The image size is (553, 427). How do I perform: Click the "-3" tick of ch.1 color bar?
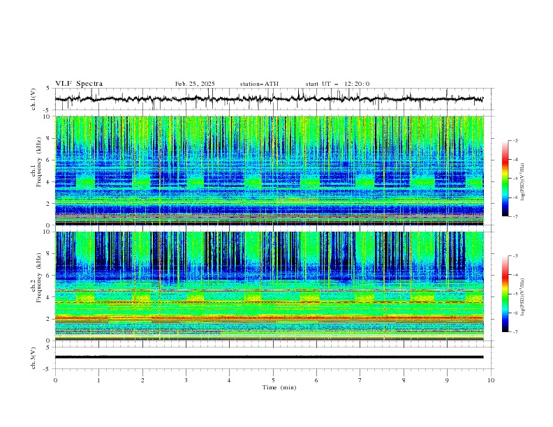[x=515, y=140]
